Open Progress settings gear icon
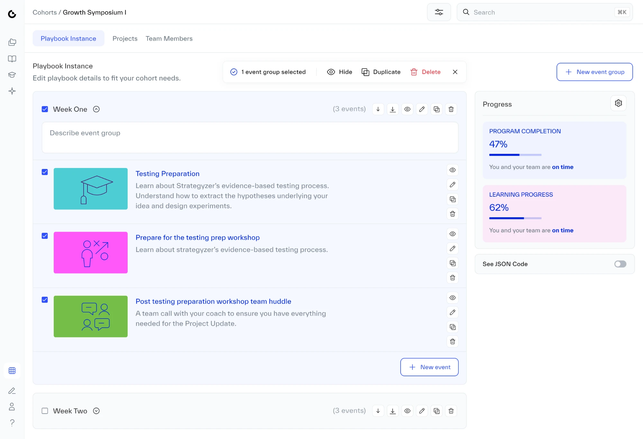Viewport: 643px width, 439px height. point(618,103)
